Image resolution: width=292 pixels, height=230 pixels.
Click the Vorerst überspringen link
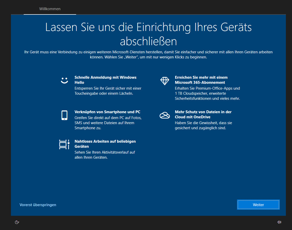coord(38,205)
